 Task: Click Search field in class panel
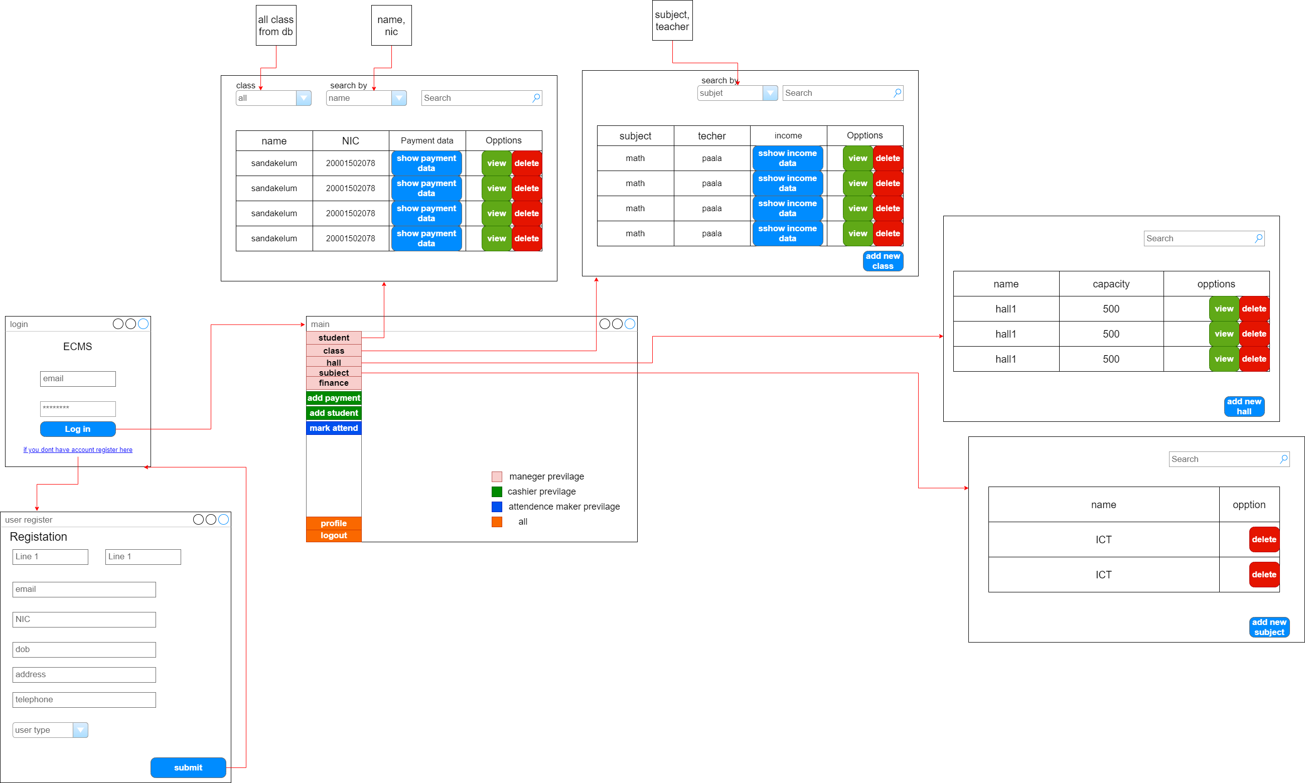(x=842, y=93)
